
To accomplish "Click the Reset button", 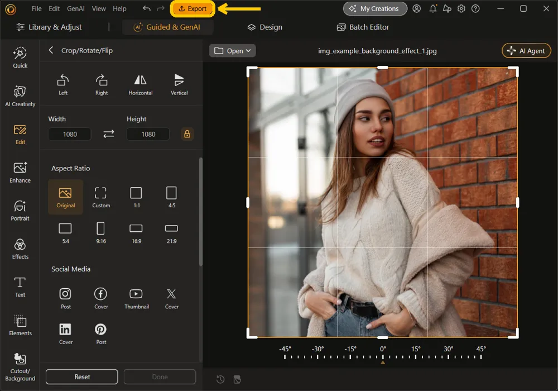I will (82, 376).
